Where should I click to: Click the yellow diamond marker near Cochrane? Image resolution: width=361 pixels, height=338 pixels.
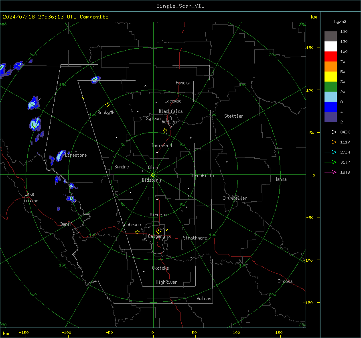point(137,232)
